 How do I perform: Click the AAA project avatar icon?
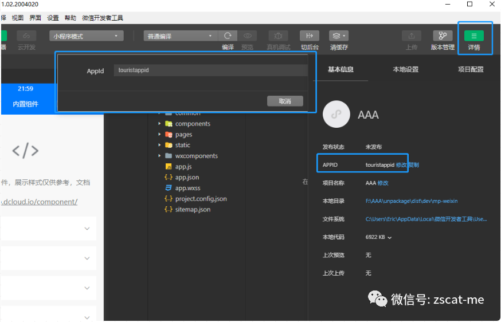[336, 115]
